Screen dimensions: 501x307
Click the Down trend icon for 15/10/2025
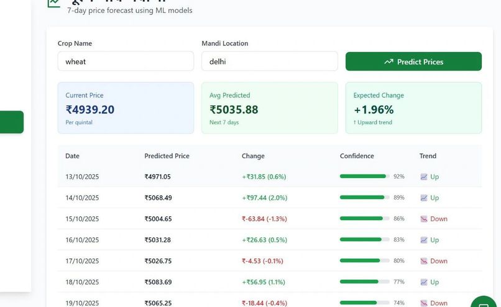(424, 219)
